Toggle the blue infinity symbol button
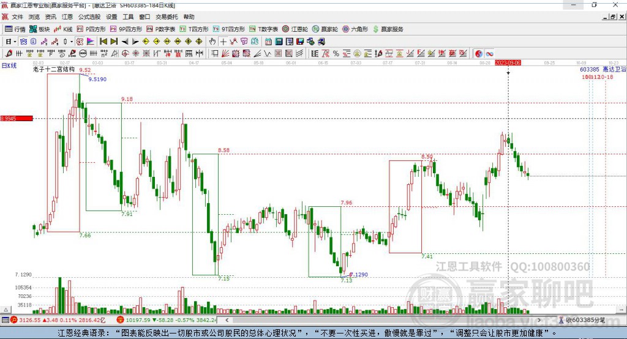 [489, 53]
